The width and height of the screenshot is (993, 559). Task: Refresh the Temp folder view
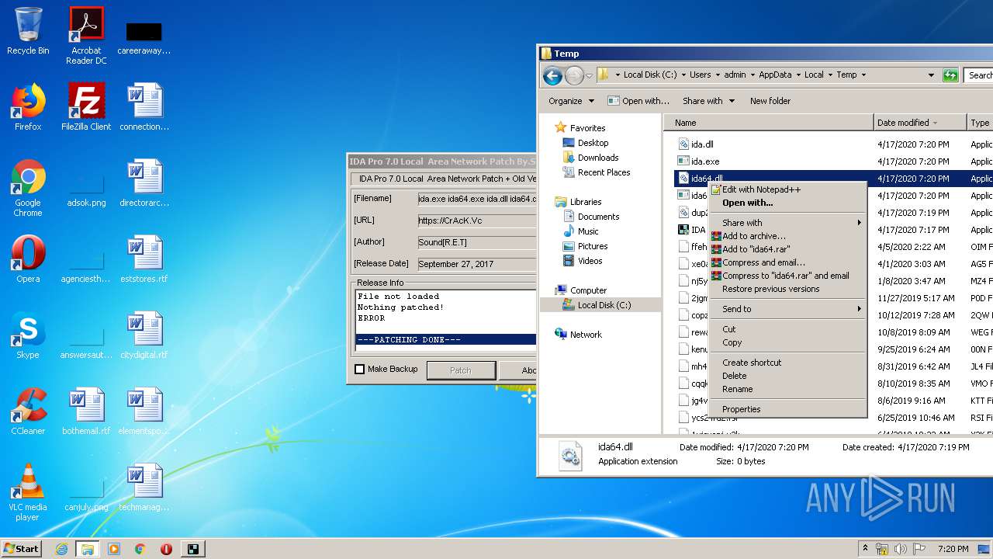950,75
